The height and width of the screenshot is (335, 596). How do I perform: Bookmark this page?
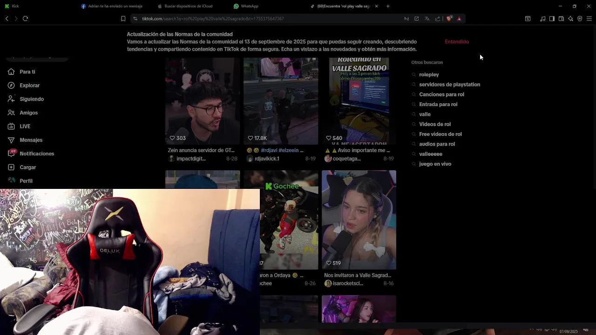[x=123, y=19]
